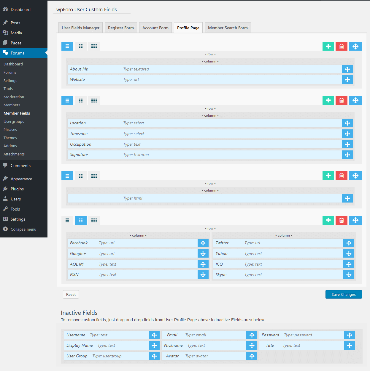Open the Member Search Form tab

228,28
